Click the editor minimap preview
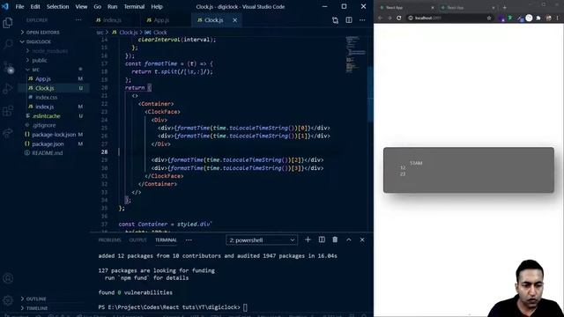 click(x=356, y=54)
